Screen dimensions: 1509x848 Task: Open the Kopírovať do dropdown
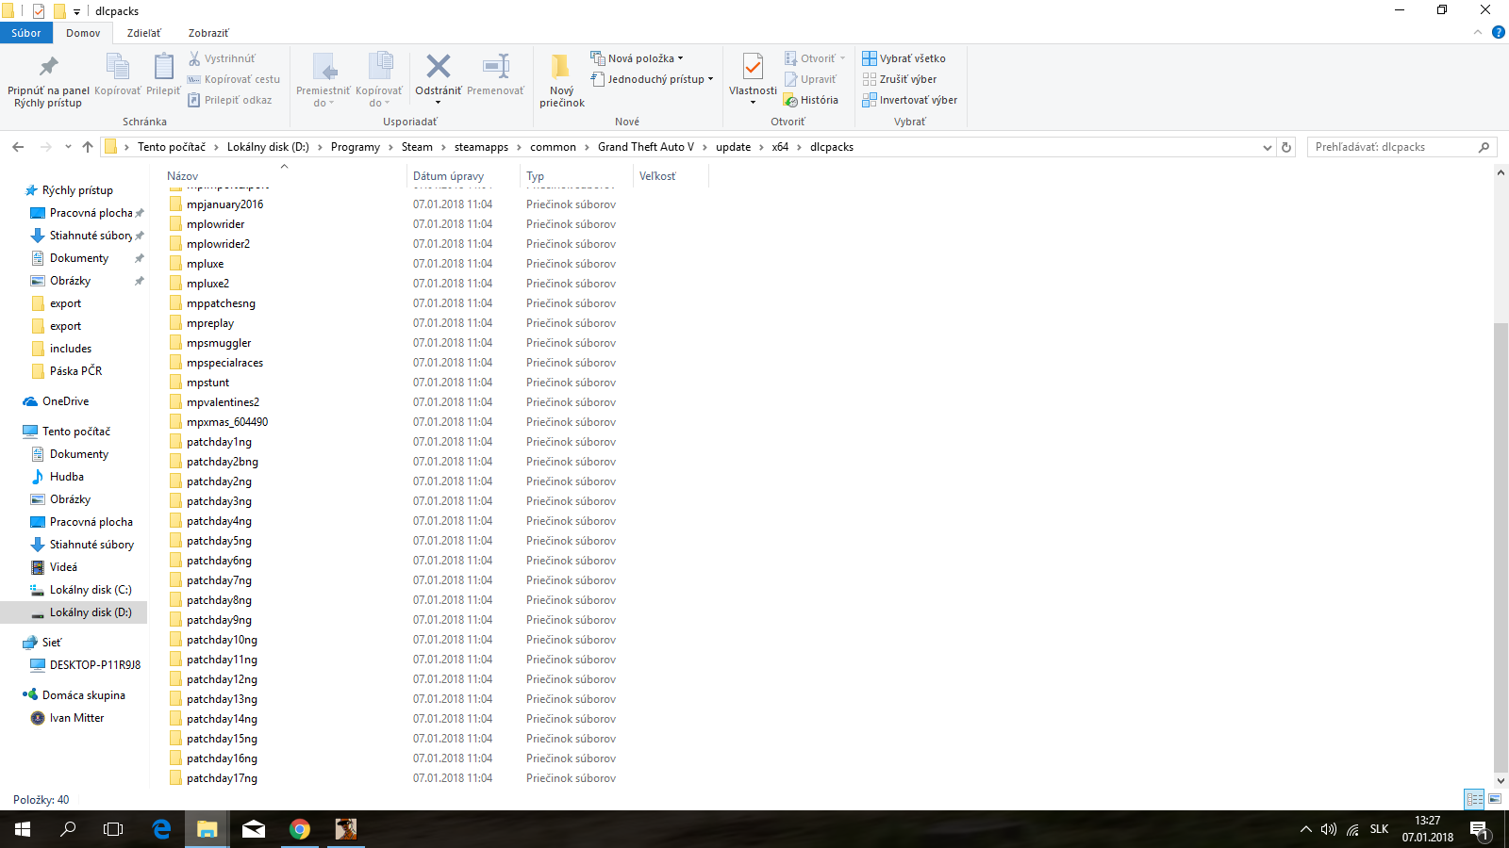tap(379, 80)
